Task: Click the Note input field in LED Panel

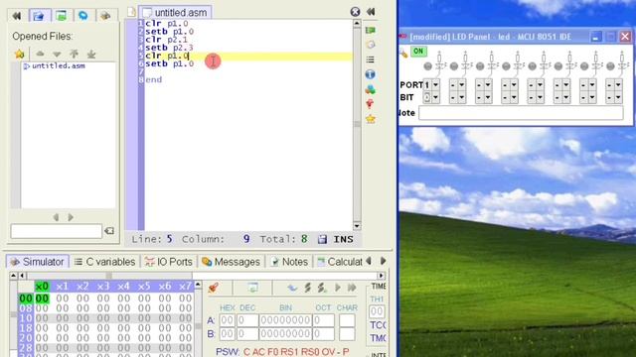Action: (x=521, y=113)
